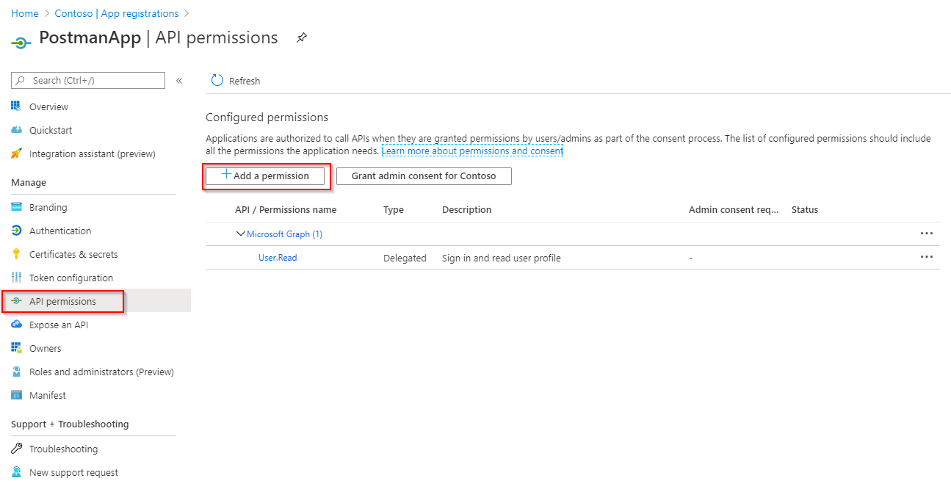
Task: Click the Quickstart cloud icon
Action: (16, 130)
